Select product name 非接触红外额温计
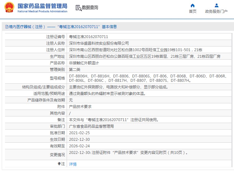 coord(84,63)
